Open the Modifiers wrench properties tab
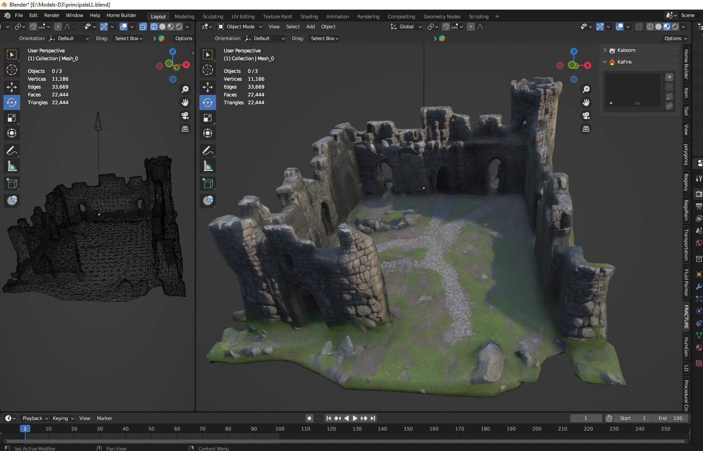Screen dimensions: 703x451 coord(699,287)
